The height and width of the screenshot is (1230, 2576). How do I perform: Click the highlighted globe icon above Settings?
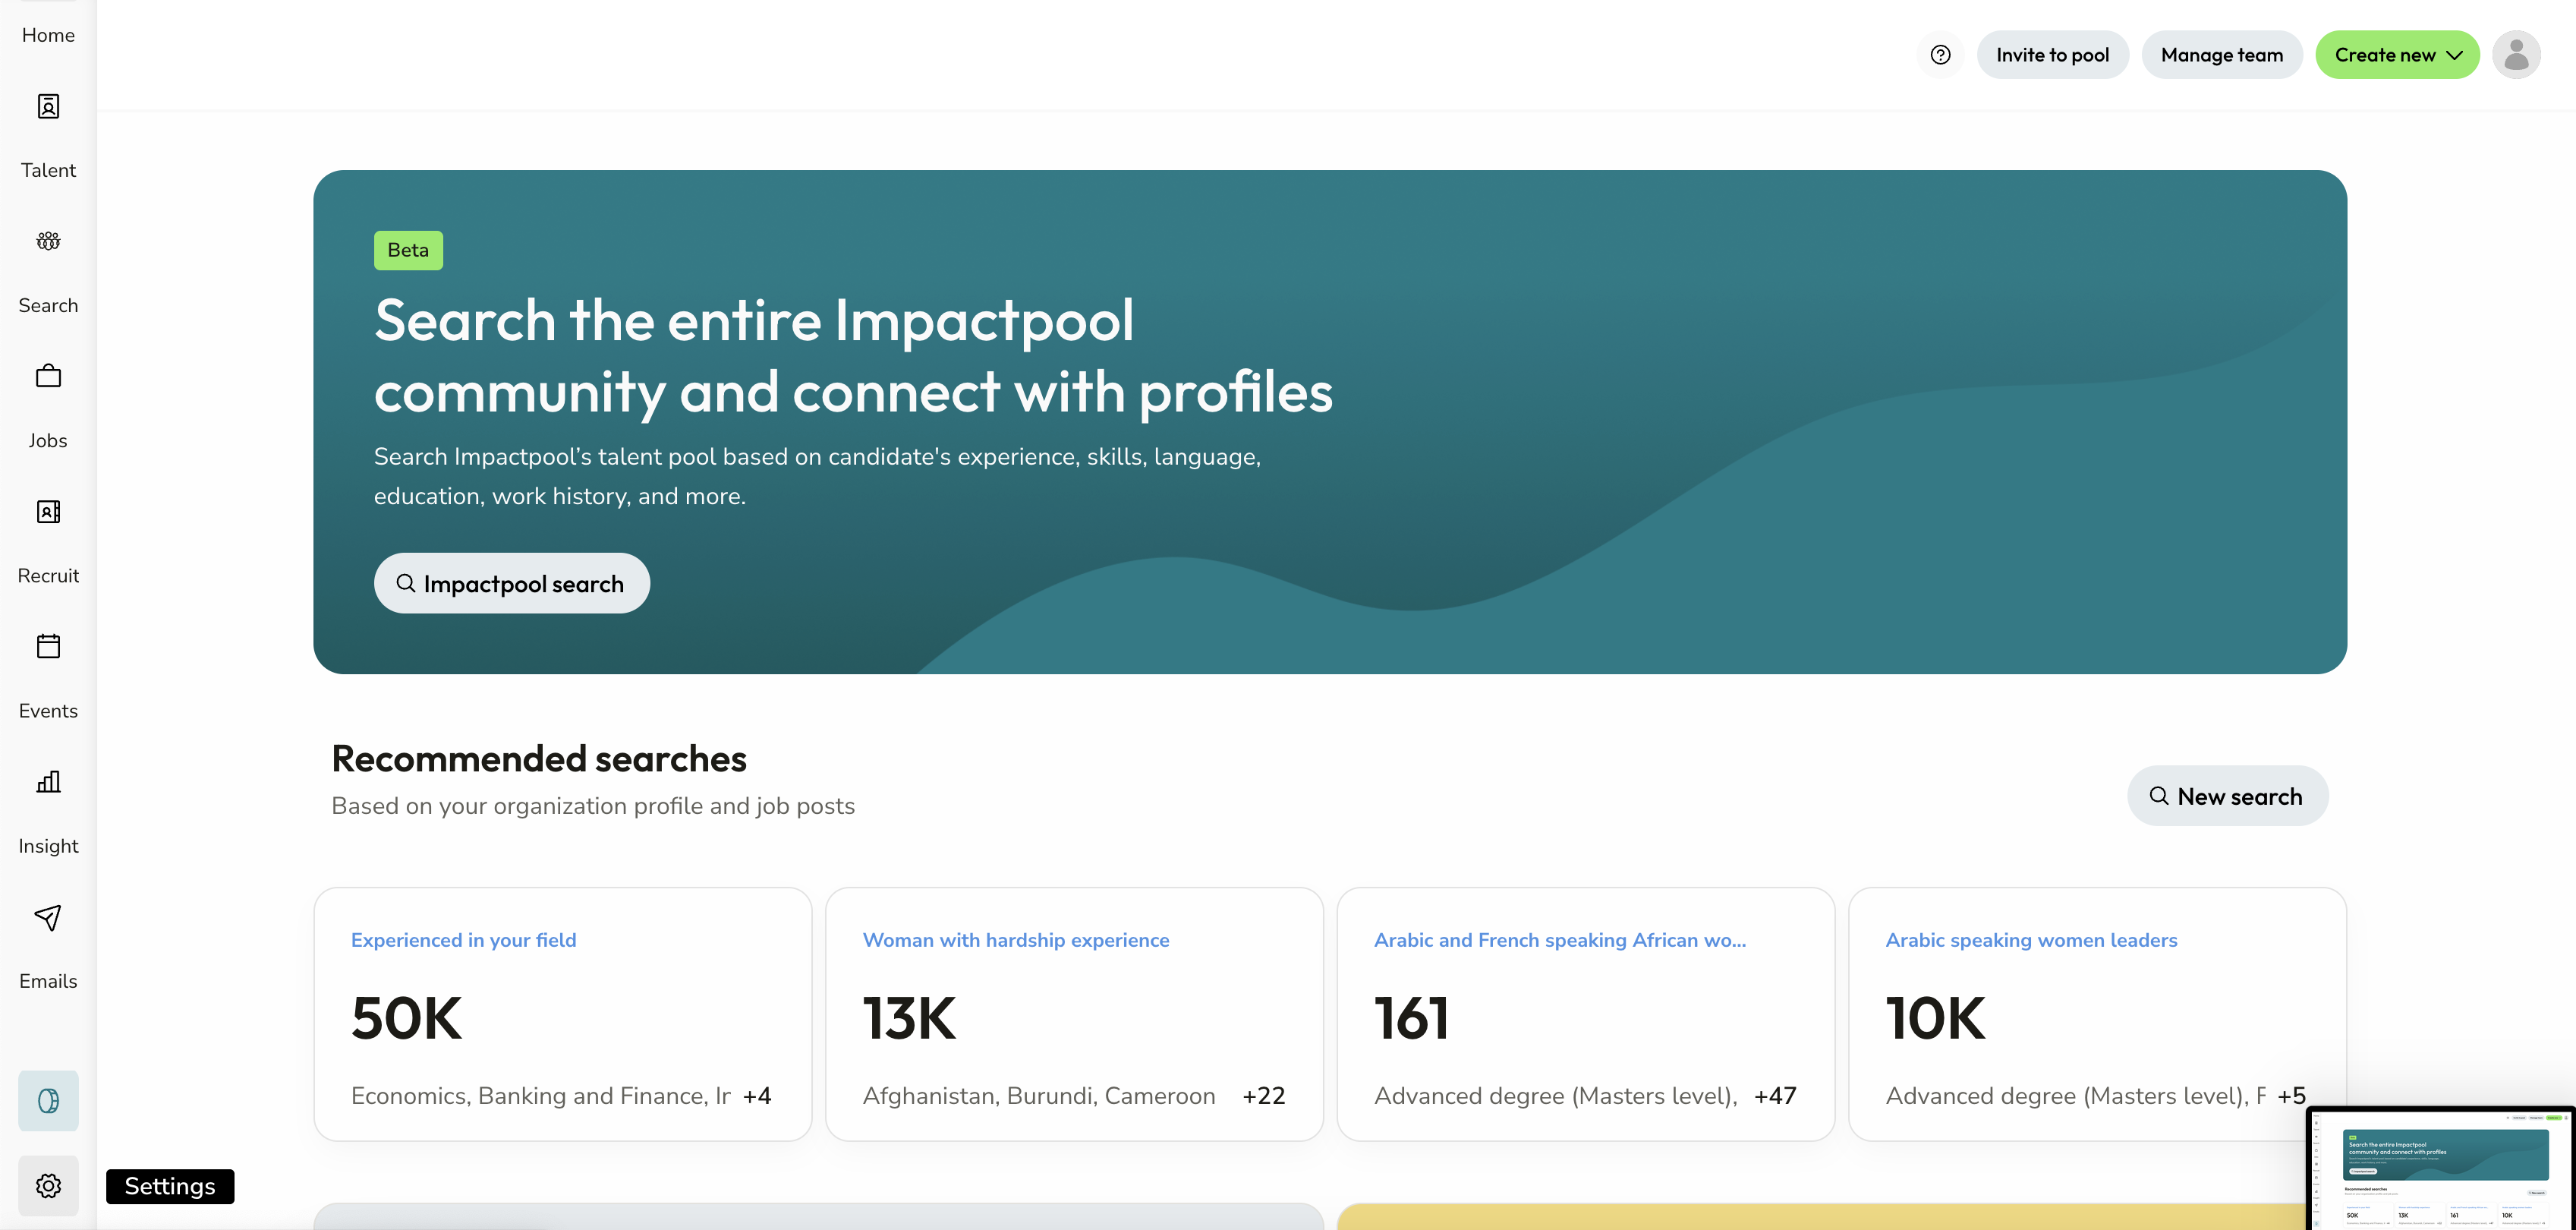[x=48, y=1101]
